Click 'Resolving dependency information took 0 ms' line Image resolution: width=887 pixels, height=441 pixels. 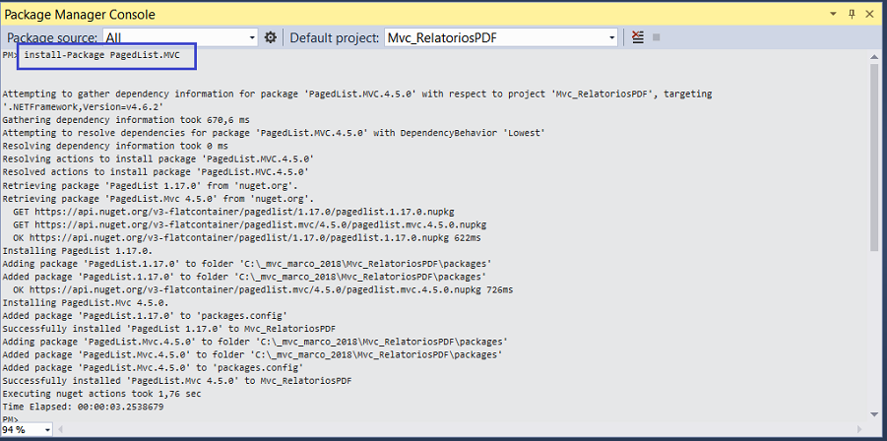(115, 146)
